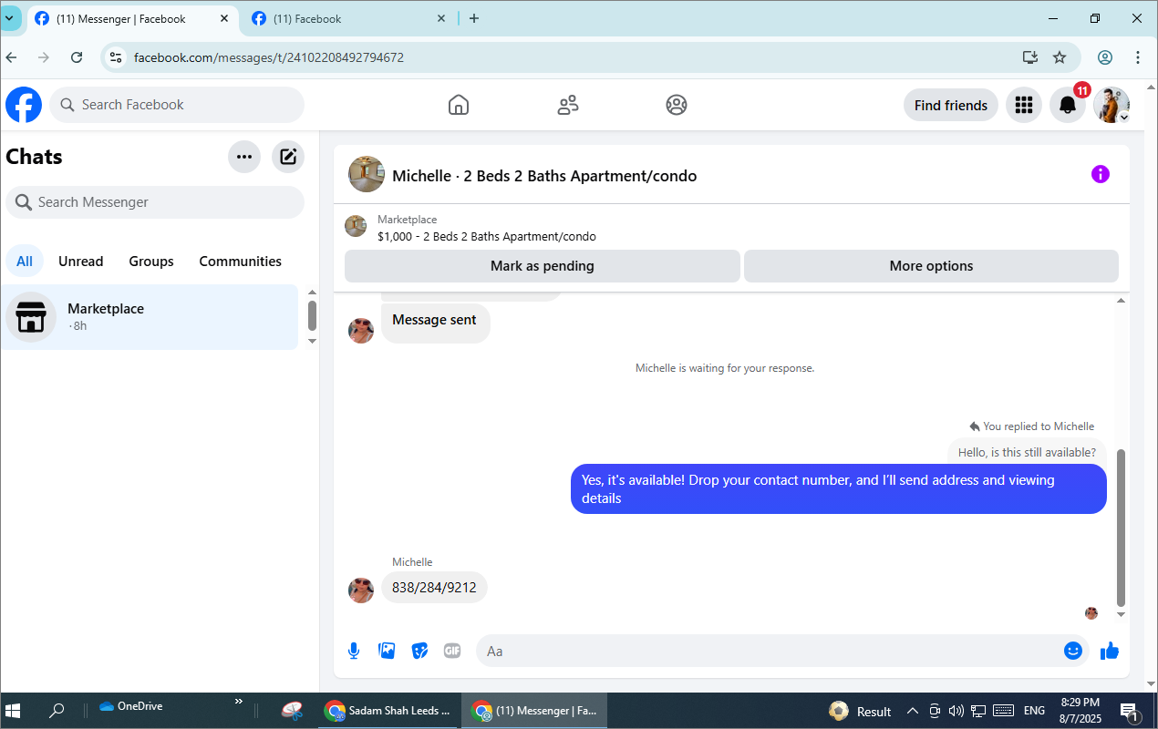Click the ENG language indicator
This screenshot has width=1158, height=729.
coord(1034,711)
